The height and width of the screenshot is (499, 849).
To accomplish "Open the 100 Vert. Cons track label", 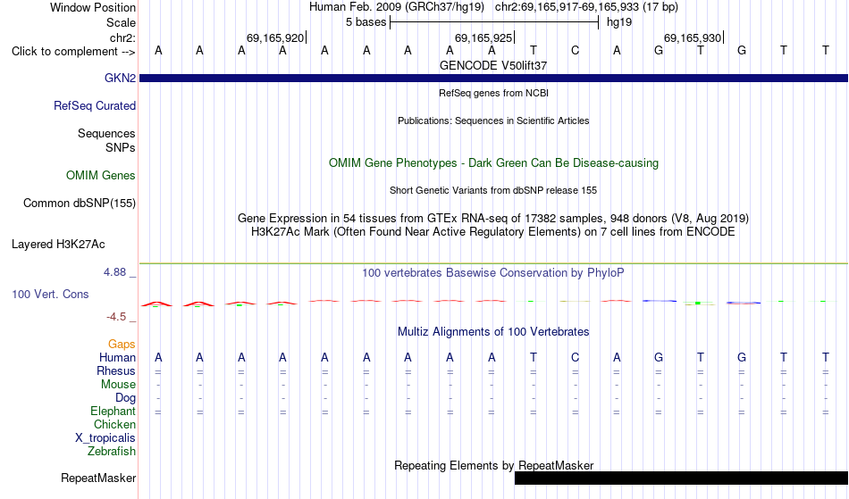I will 50,294.
